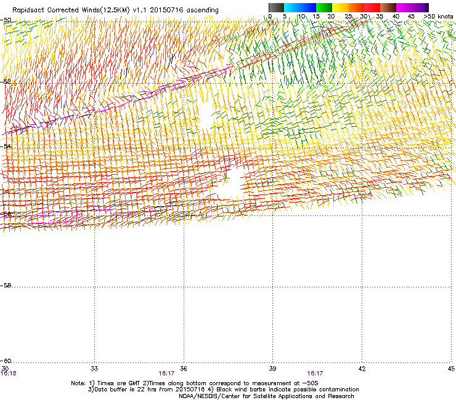Click the '20' label under the color legend

[x=331, y=17]
